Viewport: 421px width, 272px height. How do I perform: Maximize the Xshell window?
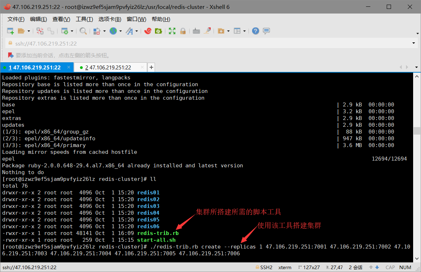(x=389, y=7)
